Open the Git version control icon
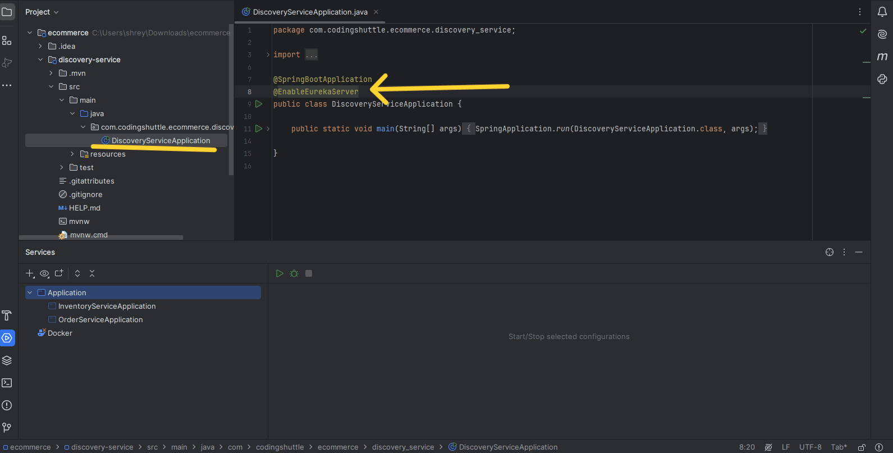 click(7, 428)
